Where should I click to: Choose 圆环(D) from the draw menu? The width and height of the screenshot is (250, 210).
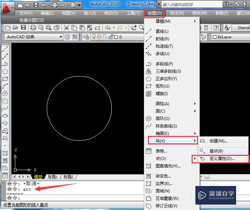pyautogui.click(x=172, y=119)
